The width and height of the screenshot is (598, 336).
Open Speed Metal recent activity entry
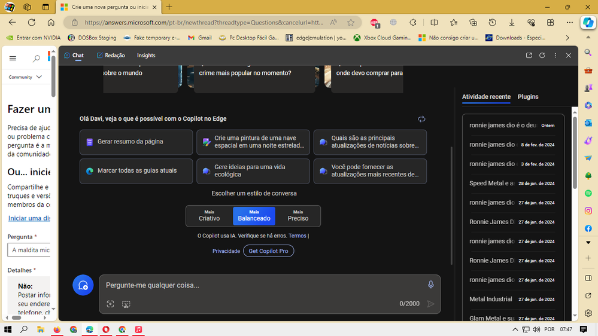click(512, 183)
